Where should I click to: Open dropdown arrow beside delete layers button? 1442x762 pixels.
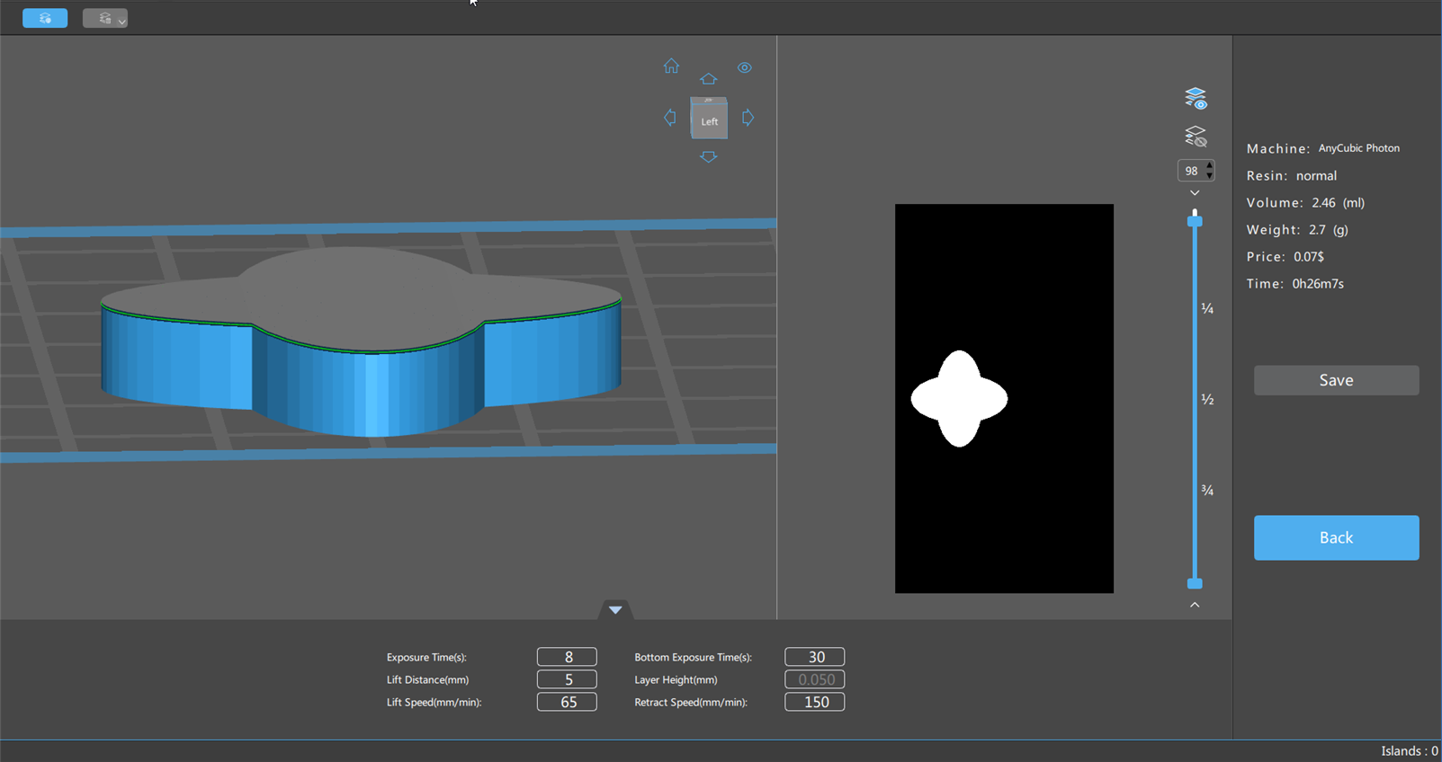122,20
